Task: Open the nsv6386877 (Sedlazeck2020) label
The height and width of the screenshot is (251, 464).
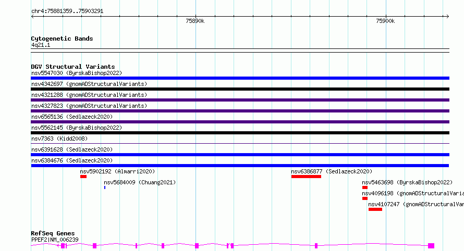Action: pos(332,171)
